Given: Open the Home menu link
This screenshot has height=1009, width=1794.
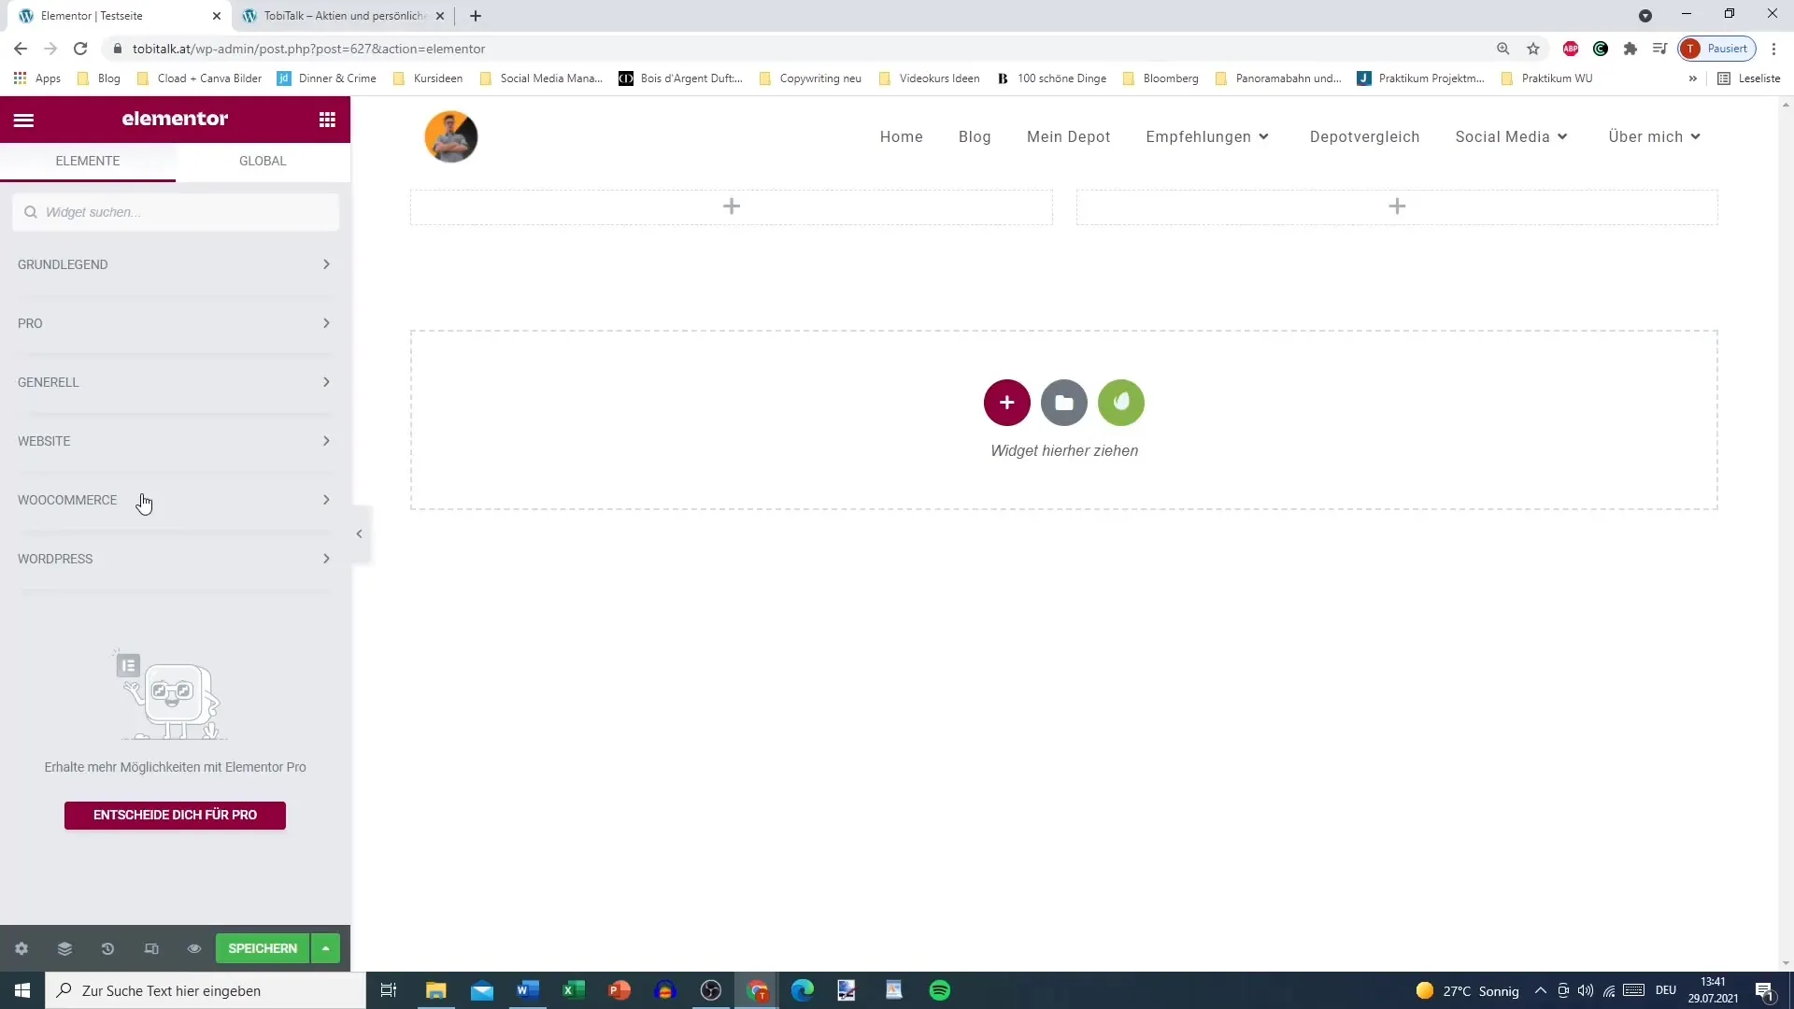Looking at the screenshot, I should 901,136.
